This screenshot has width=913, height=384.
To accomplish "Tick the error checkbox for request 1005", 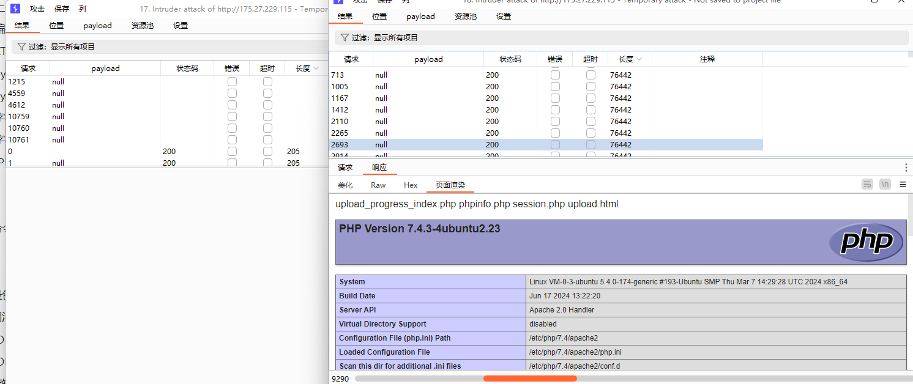I will coord(555,86).
